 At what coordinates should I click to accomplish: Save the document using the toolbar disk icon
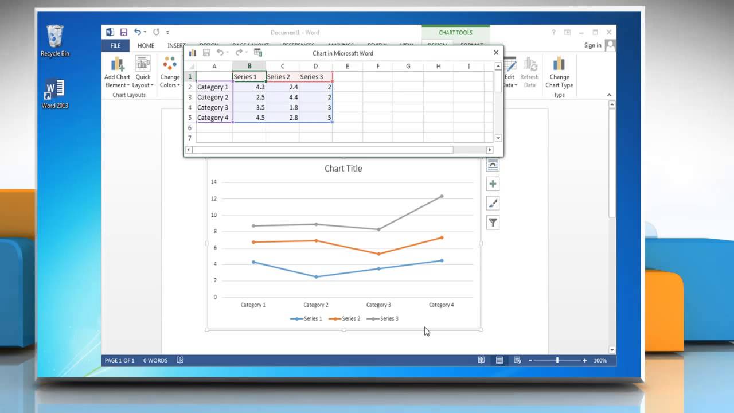tap(123, 32)
